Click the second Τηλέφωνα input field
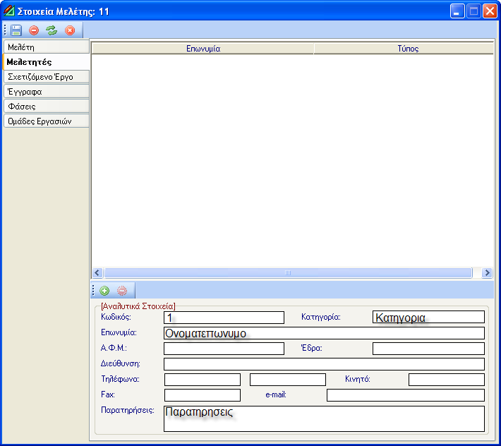 click(288, 380)
